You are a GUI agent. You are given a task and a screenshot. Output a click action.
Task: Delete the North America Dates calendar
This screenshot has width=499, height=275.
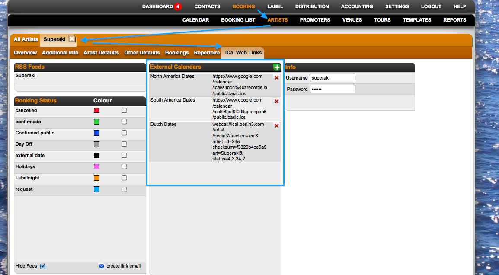pyautogui.click(x=277, y=78)
